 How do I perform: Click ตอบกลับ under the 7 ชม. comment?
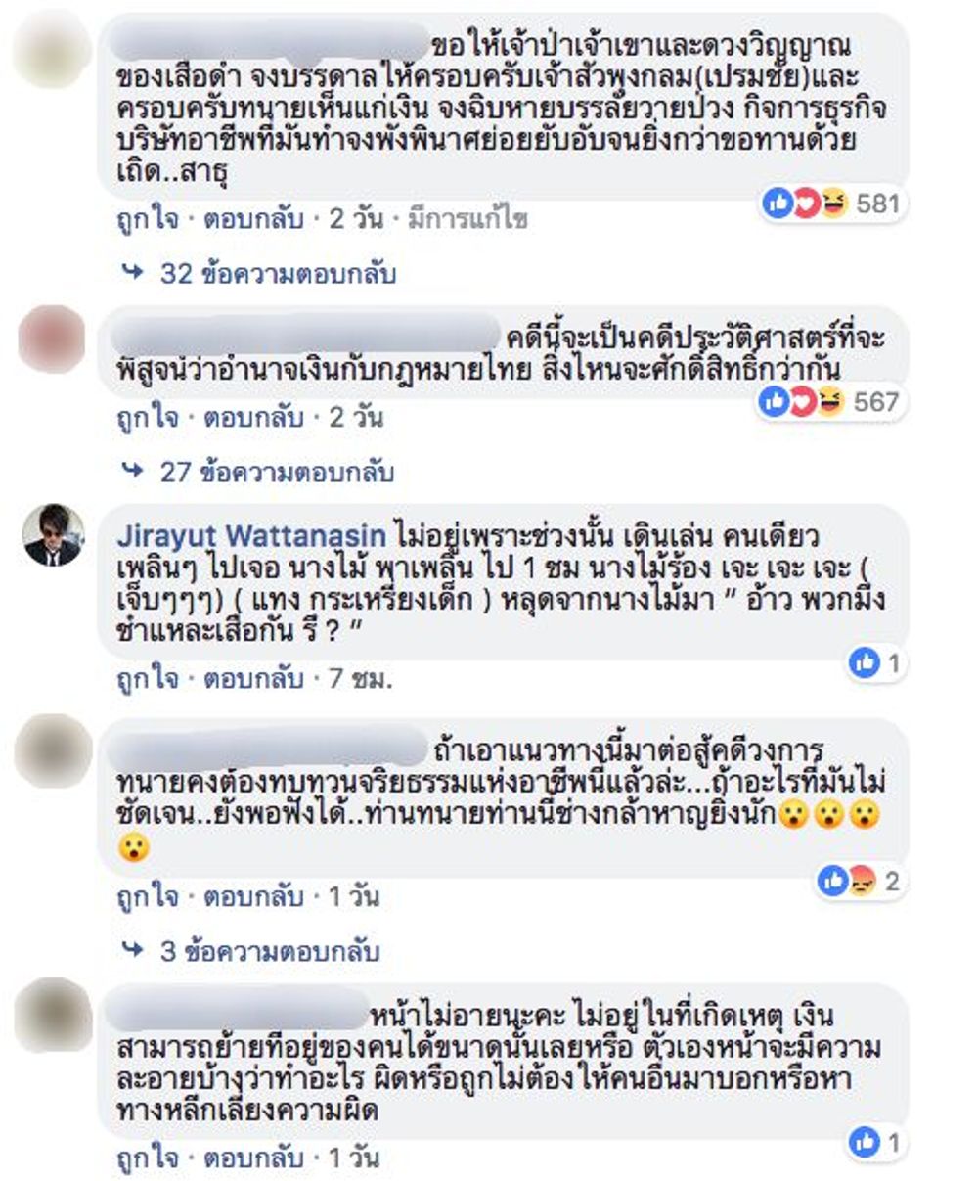coord(253,679)
